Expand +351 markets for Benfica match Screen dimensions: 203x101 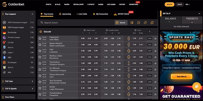click(149, 57)
